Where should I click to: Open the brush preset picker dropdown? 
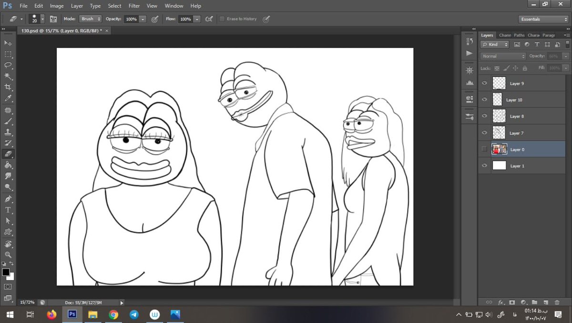pyautogui.click(x=42, y=19)
